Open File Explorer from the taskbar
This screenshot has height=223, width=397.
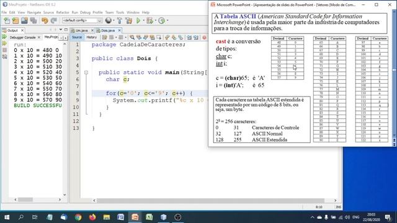[107, 217]
